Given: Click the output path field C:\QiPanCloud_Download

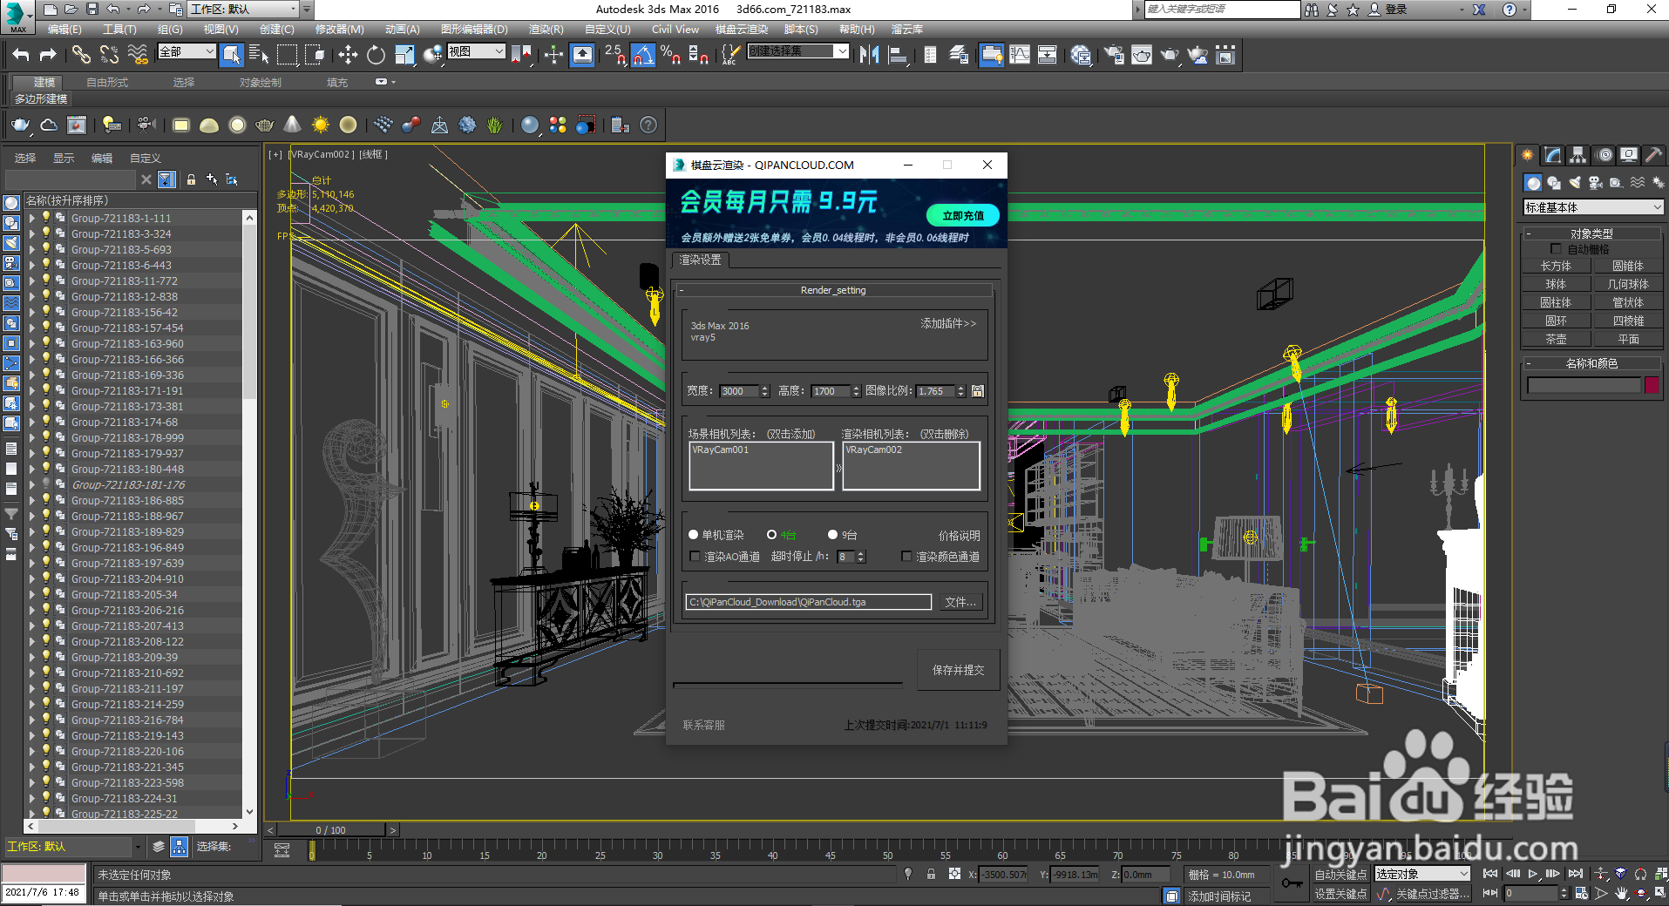Looking at the screenshot, I should (x=809, y=602).
